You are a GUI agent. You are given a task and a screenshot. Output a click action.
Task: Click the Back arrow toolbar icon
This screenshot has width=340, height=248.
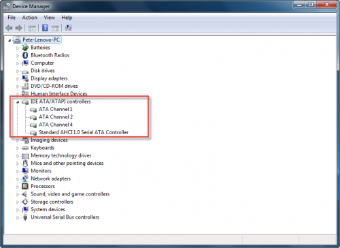pos(9,28)
